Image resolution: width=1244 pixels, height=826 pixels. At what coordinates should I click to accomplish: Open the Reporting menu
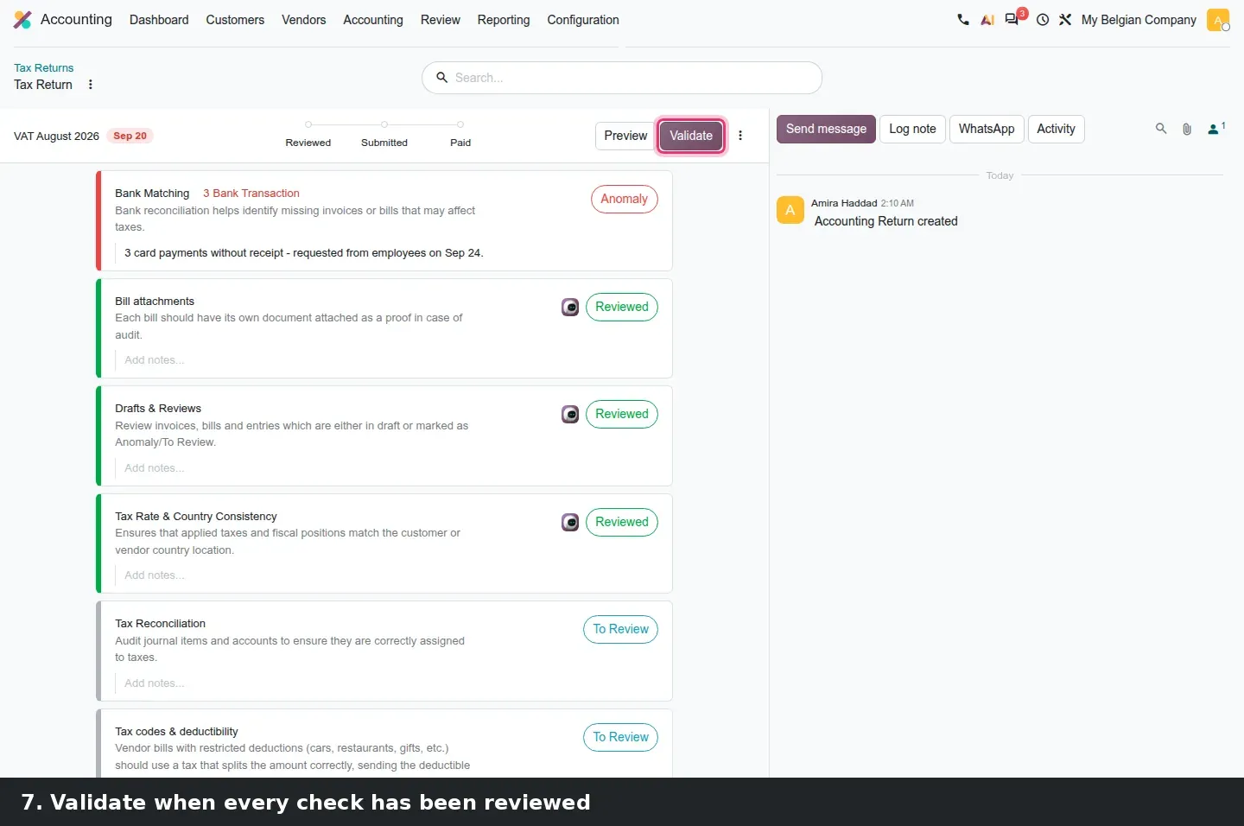click(x=504, y=20)
